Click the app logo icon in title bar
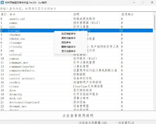 [x=2, y=3]
